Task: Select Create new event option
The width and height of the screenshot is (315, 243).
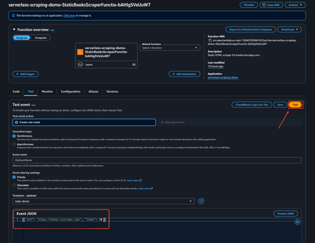Action: pyautogui.click(x=84, y=122)
